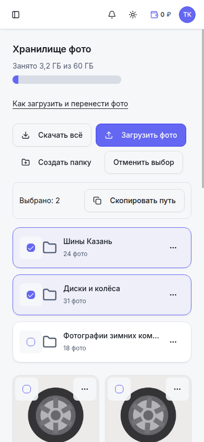Viewport: 204px width, 442px height.
Task: Open Как загрузить и перенести фото link
Action: point(70,104)
